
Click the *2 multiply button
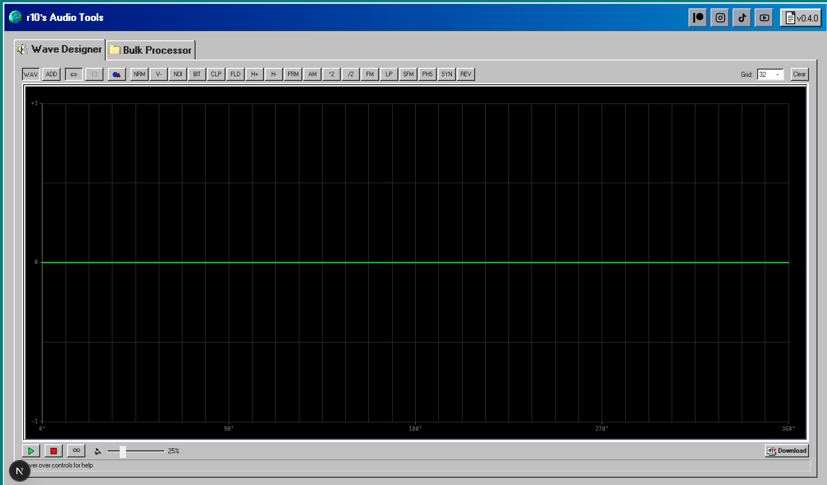(332, 74)
